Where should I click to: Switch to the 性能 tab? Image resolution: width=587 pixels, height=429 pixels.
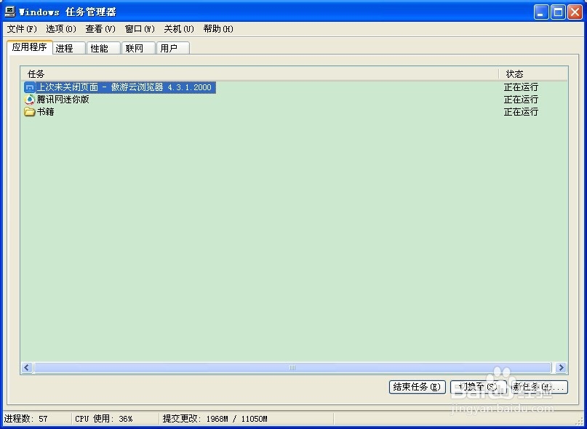click(x=104, y=48)
